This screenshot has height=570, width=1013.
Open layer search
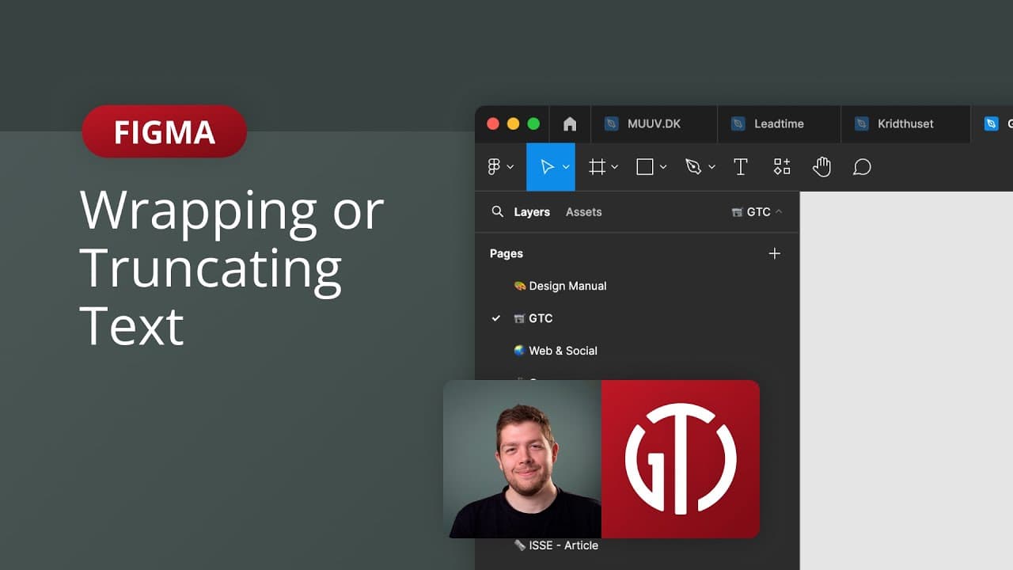pos(497,212)
